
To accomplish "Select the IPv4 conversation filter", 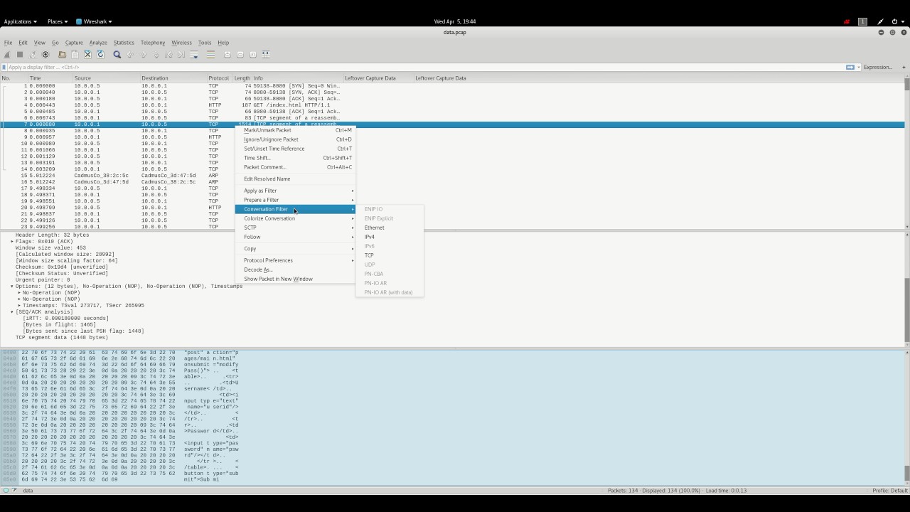I will click(x=389, y=237).
